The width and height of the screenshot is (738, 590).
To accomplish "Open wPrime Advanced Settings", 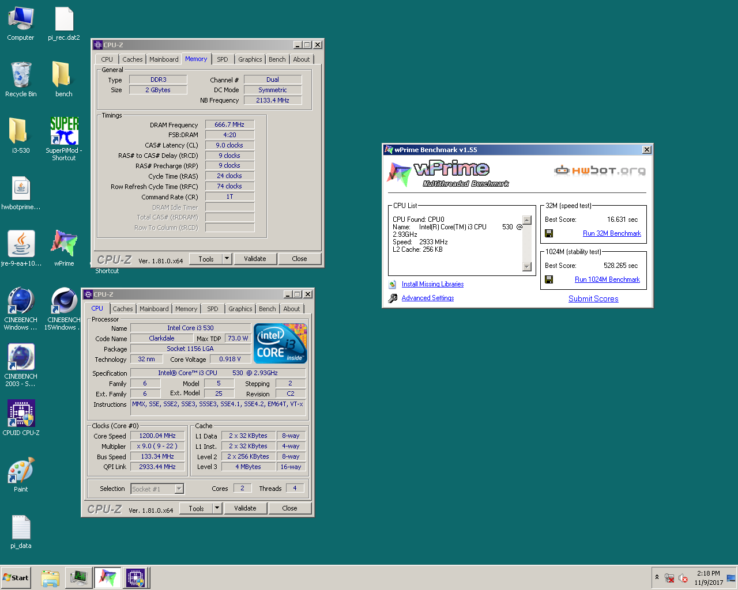I will [428, 298].
